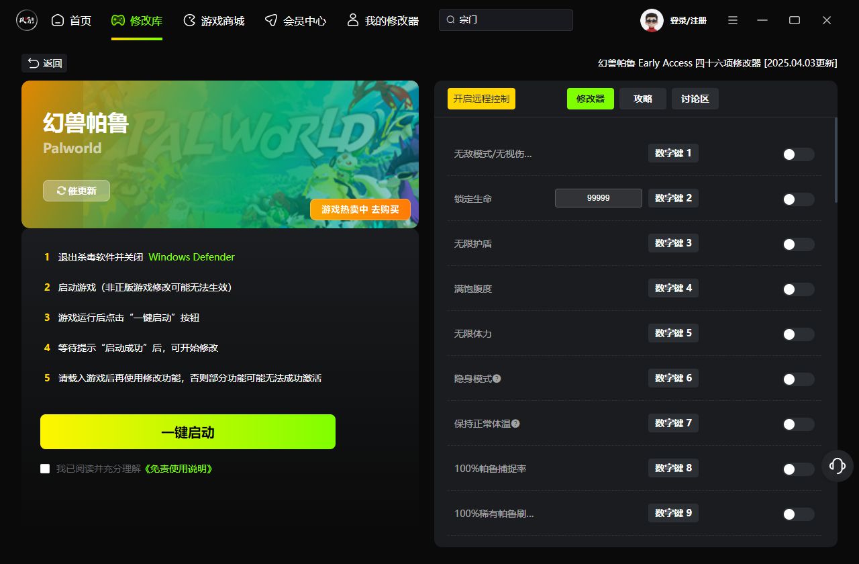
Task: Open the hamburger menu icon in title bar
Action: pyautogui.click(x=733, y=21)
